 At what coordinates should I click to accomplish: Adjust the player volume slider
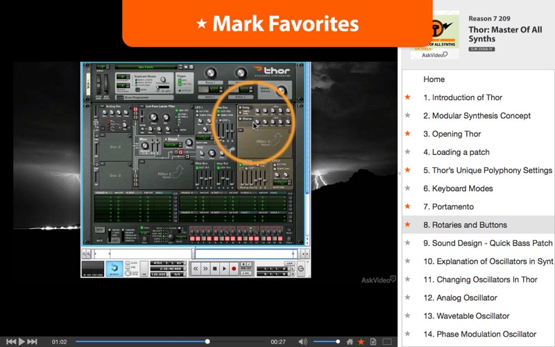pos(326,341)
